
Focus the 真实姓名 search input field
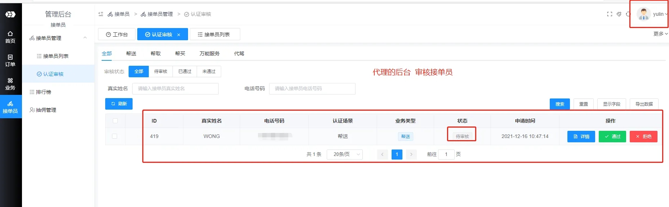[175, 88]
